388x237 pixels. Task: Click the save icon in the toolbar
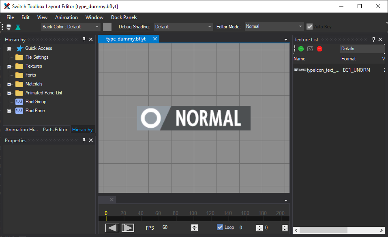coord(9,27)
